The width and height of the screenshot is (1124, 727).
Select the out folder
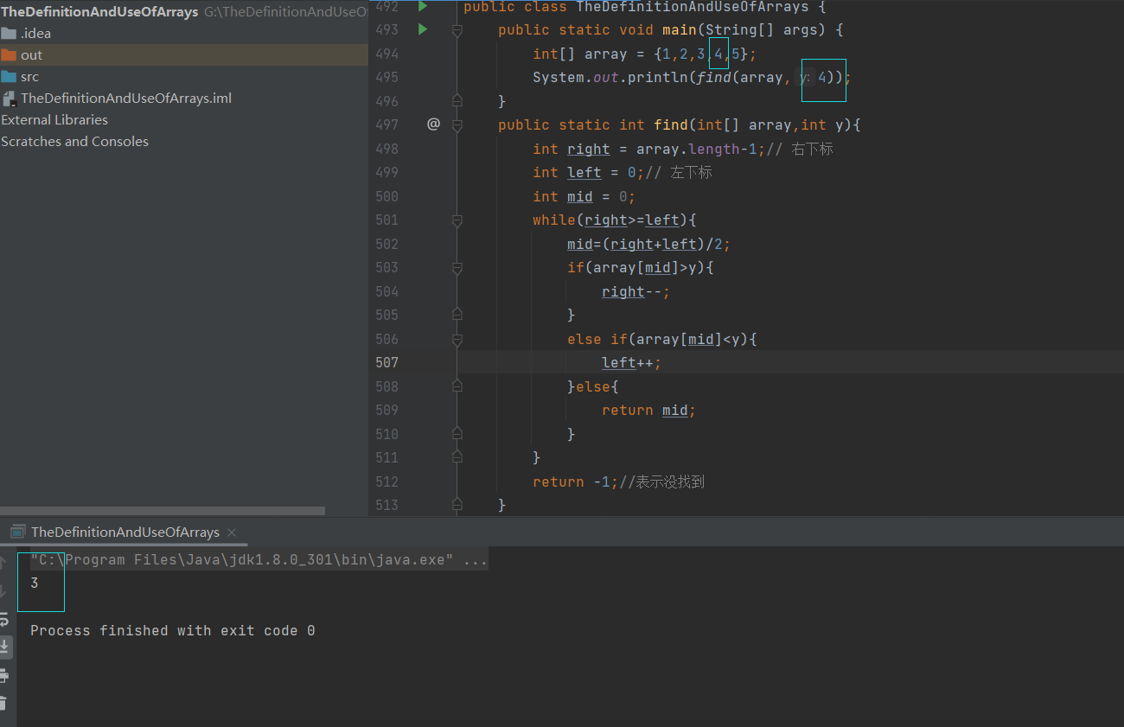point(31,54)
